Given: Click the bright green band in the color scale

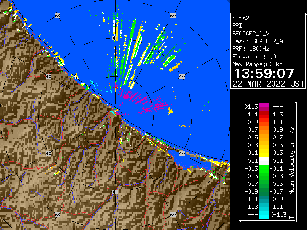Looking at the screenshot, I should [264, 169].
